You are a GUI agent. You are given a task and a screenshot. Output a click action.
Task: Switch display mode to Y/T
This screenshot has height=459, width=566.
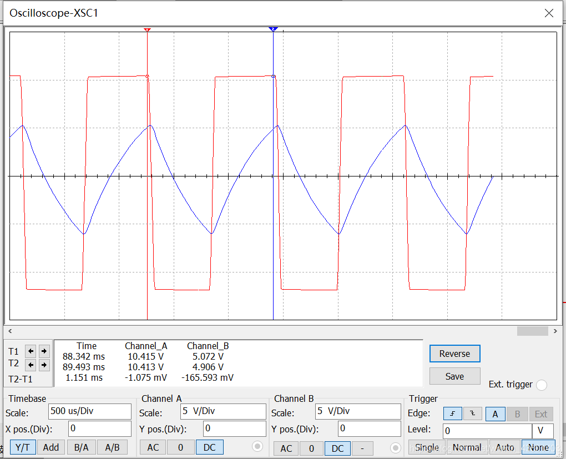tap(22, 447)
